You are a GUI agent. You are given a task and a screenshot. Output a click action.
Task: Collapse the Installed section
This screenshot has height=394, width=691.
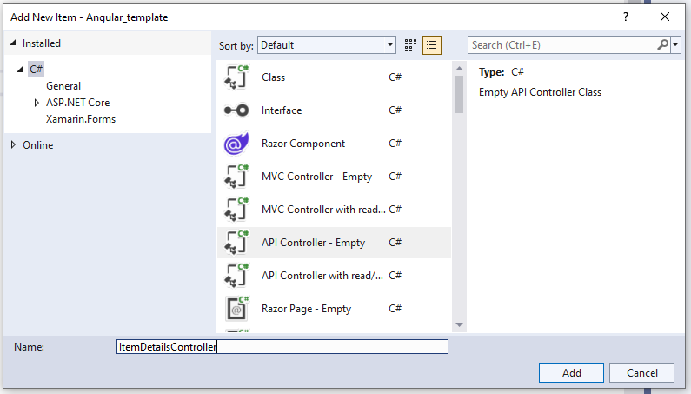(13, 43)
